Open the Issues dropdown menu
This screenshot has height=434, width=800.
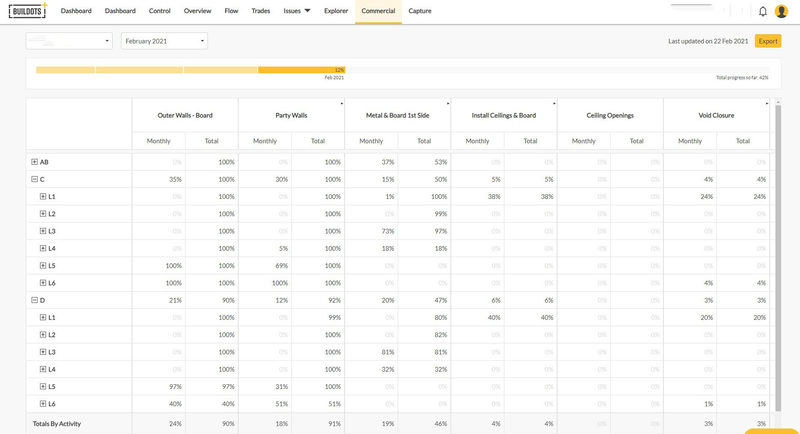pyautogui.click(x=296, y=11)
